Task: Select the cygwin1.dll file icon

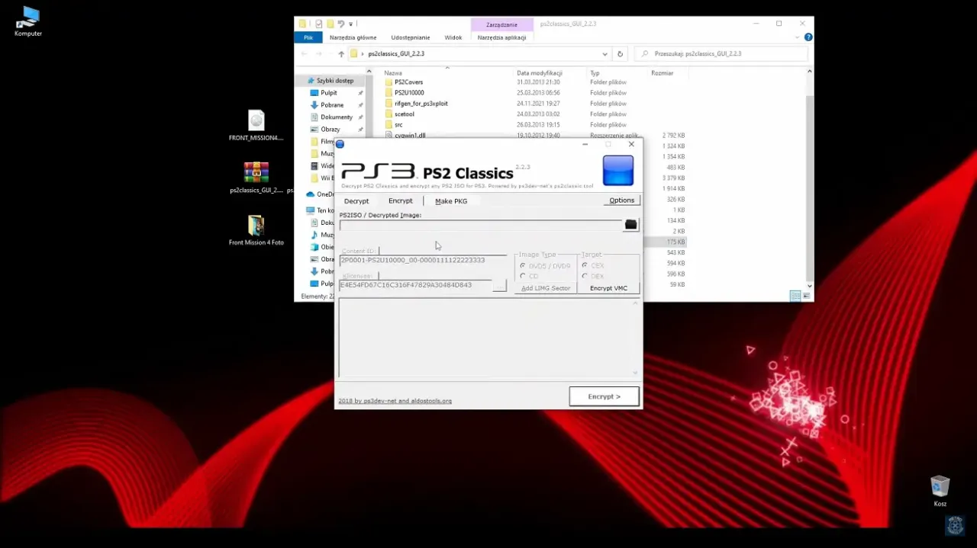Action: (388, 136)
